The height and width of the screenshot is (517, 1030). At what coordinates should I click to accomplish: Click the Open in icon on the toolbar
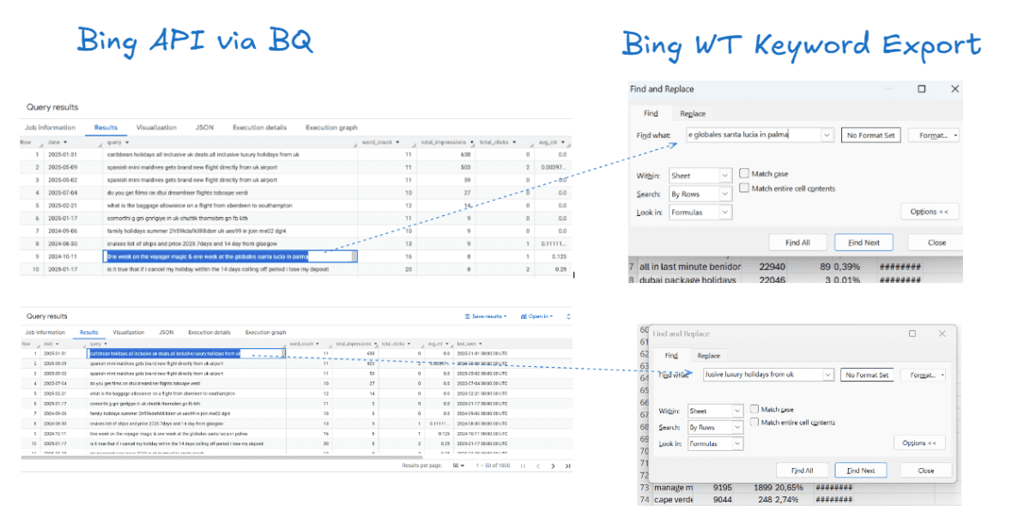524,316
